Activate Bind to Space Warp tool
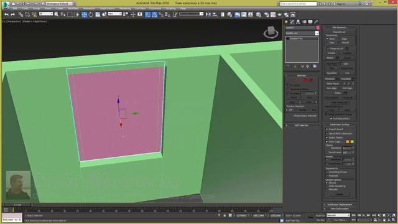This screenshot has height=224, width=398. pos(34,15)
